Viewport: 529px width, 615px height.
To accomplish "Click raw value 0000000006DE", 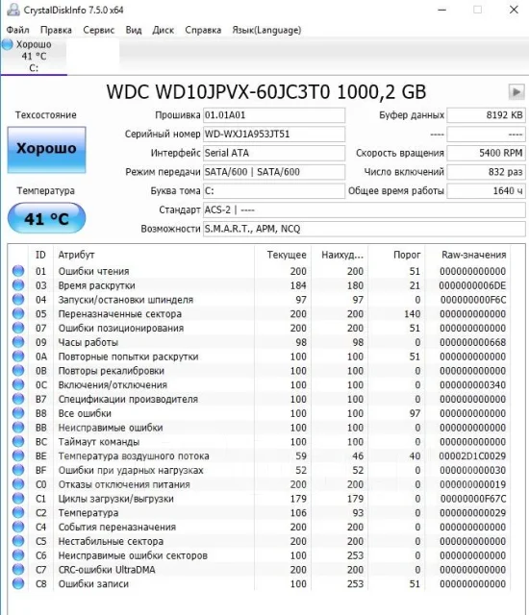I will [472, 285].
